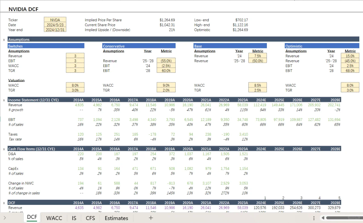Image resolution: width=363 pixels, height=223 pixels.
Task: Click the x marker beside Cash Flow Items header
Action: (4, 149)
